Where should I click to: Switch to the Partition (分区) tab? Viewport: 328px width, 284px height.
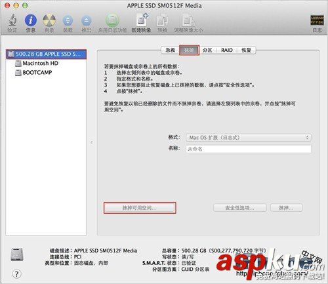coord(207,50)
